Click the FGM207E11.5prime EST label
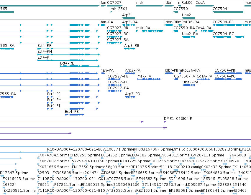The image size is (251, 195). 207,155
